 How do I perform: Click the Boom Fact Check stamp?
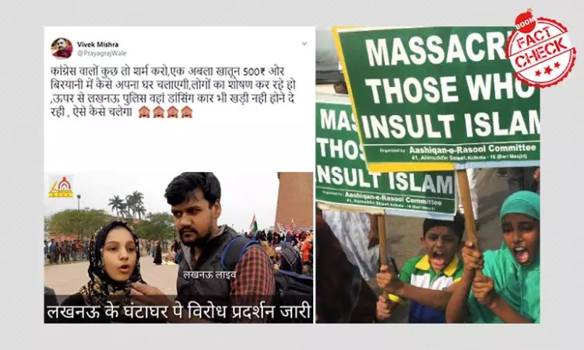(540, 48)
